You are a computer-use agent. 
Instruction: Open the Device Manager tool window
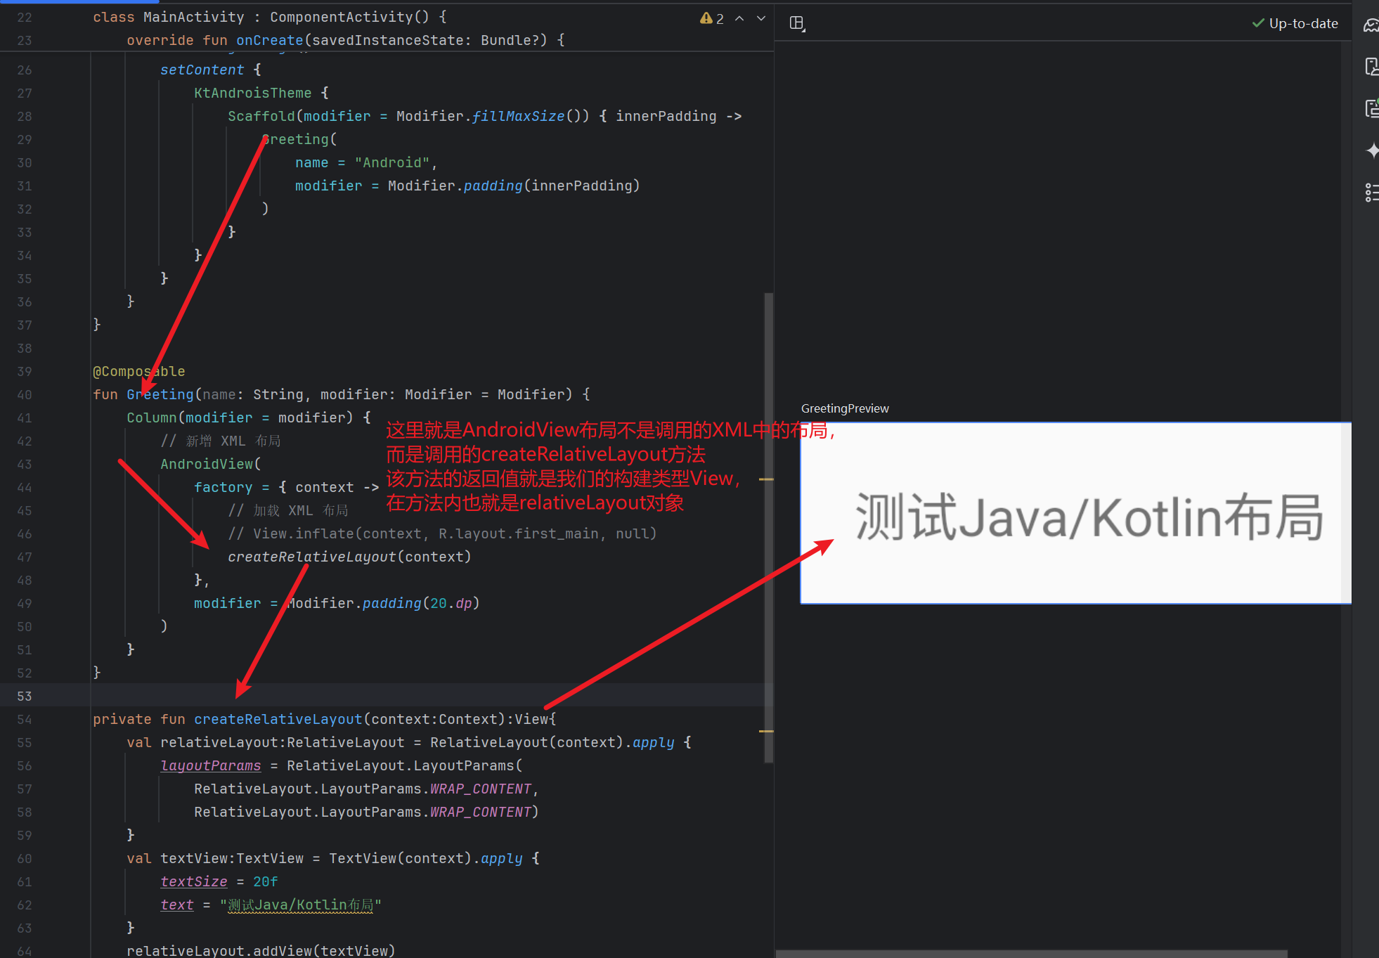[x=1371, y=67]
